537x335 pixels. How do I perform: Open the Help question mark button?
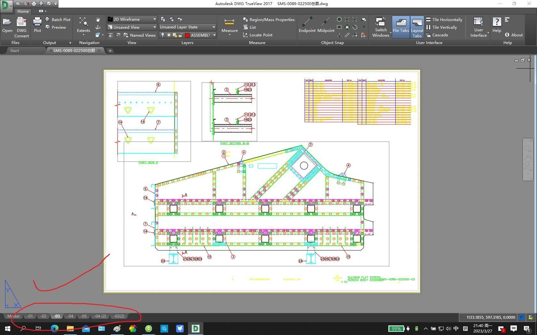coord(497,25)
